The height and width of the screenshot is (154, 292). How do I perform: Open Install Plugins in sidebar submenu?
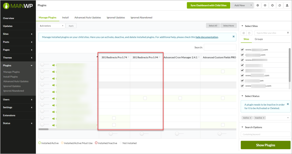(x=11, y=77)
